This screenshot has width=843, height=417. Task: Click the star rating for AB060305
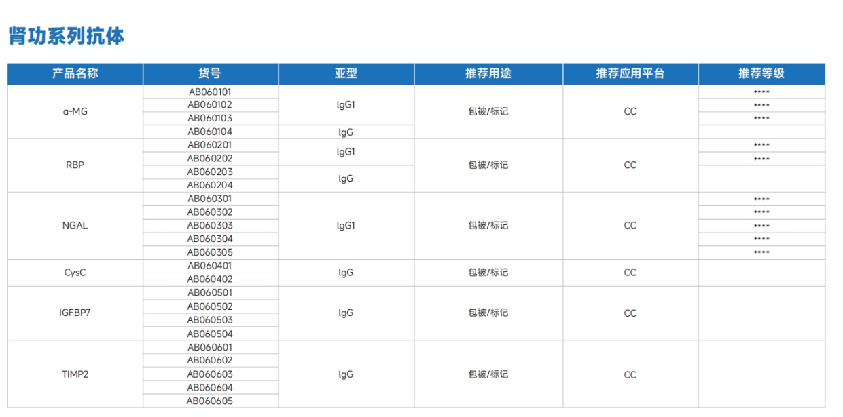(x=761, y=252)
